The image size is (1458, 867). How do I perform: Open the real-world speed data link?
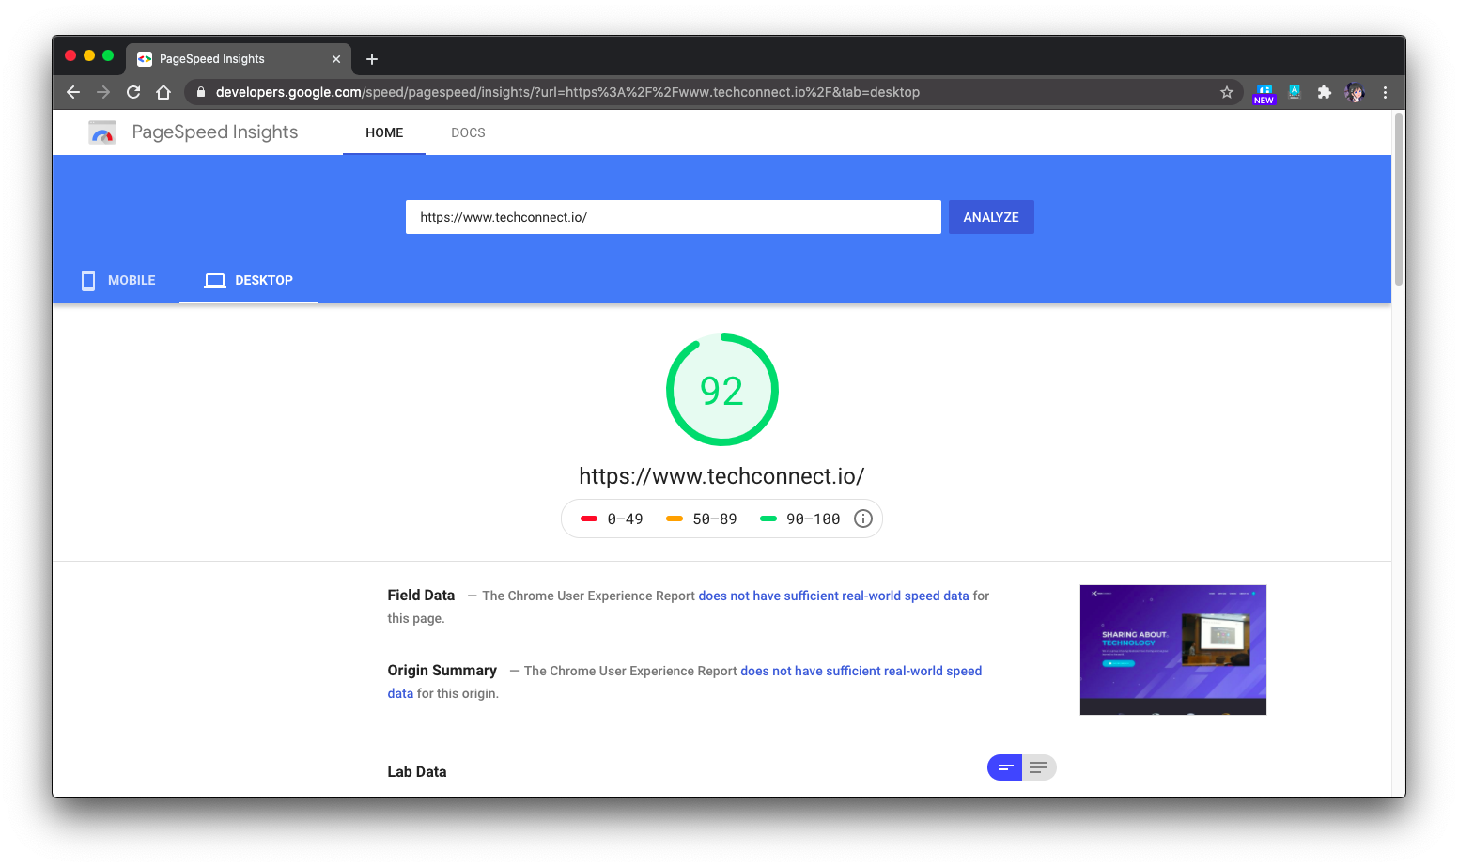(x=832, y=595)
